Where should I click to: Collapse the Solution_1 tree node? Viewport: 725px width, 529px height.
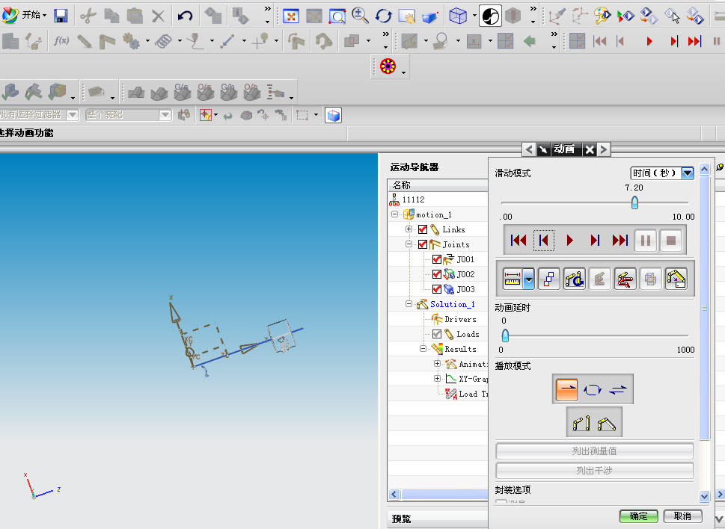[x=409, y=304]
